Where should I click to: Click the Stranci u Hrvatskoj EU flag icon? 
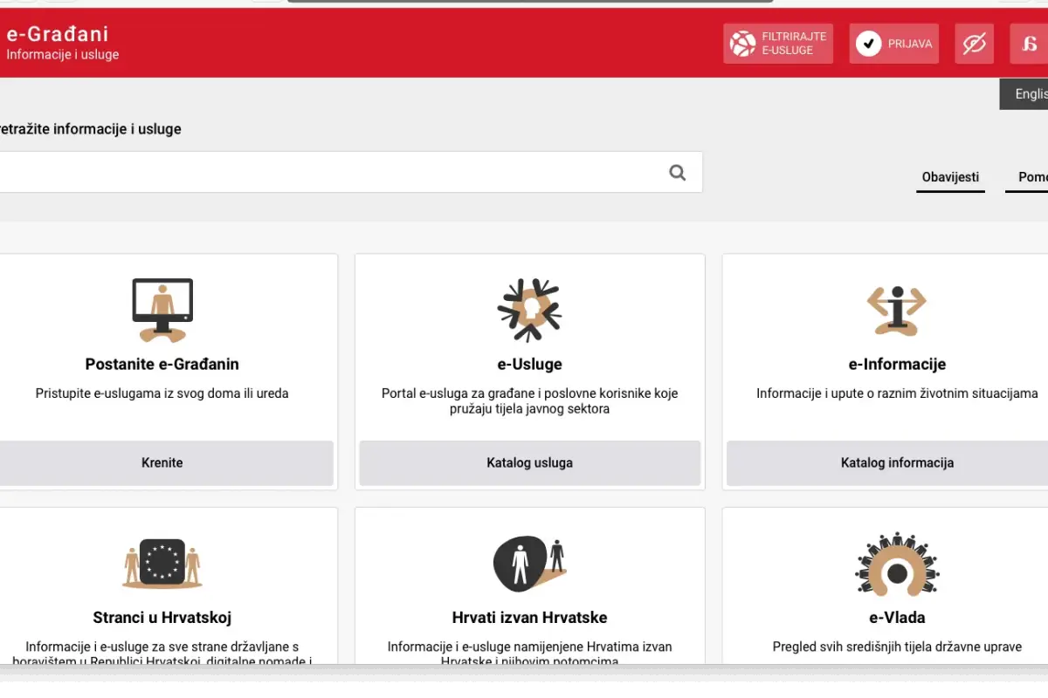point(162,563)
